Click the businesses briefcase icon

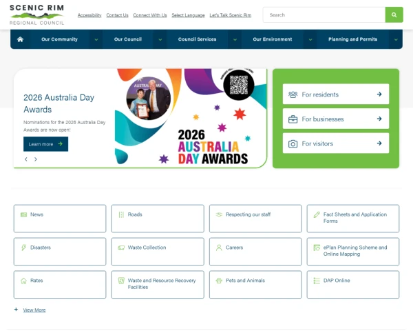coord(293,119)
